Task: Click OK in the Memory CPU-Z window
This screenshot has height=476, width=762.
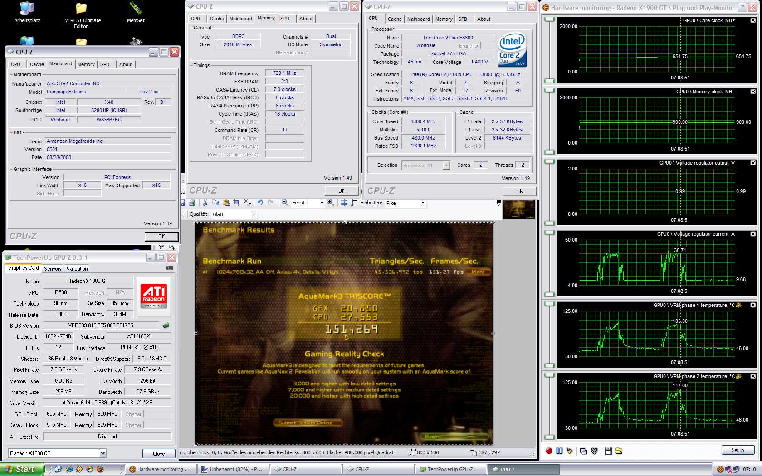Action: tap(342, 191)
